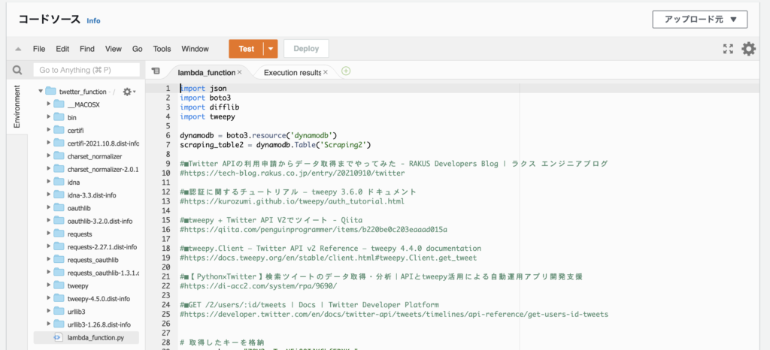Screen dimensions: 770x350
Task: Open the Find menu
Action: click(87, 49)
